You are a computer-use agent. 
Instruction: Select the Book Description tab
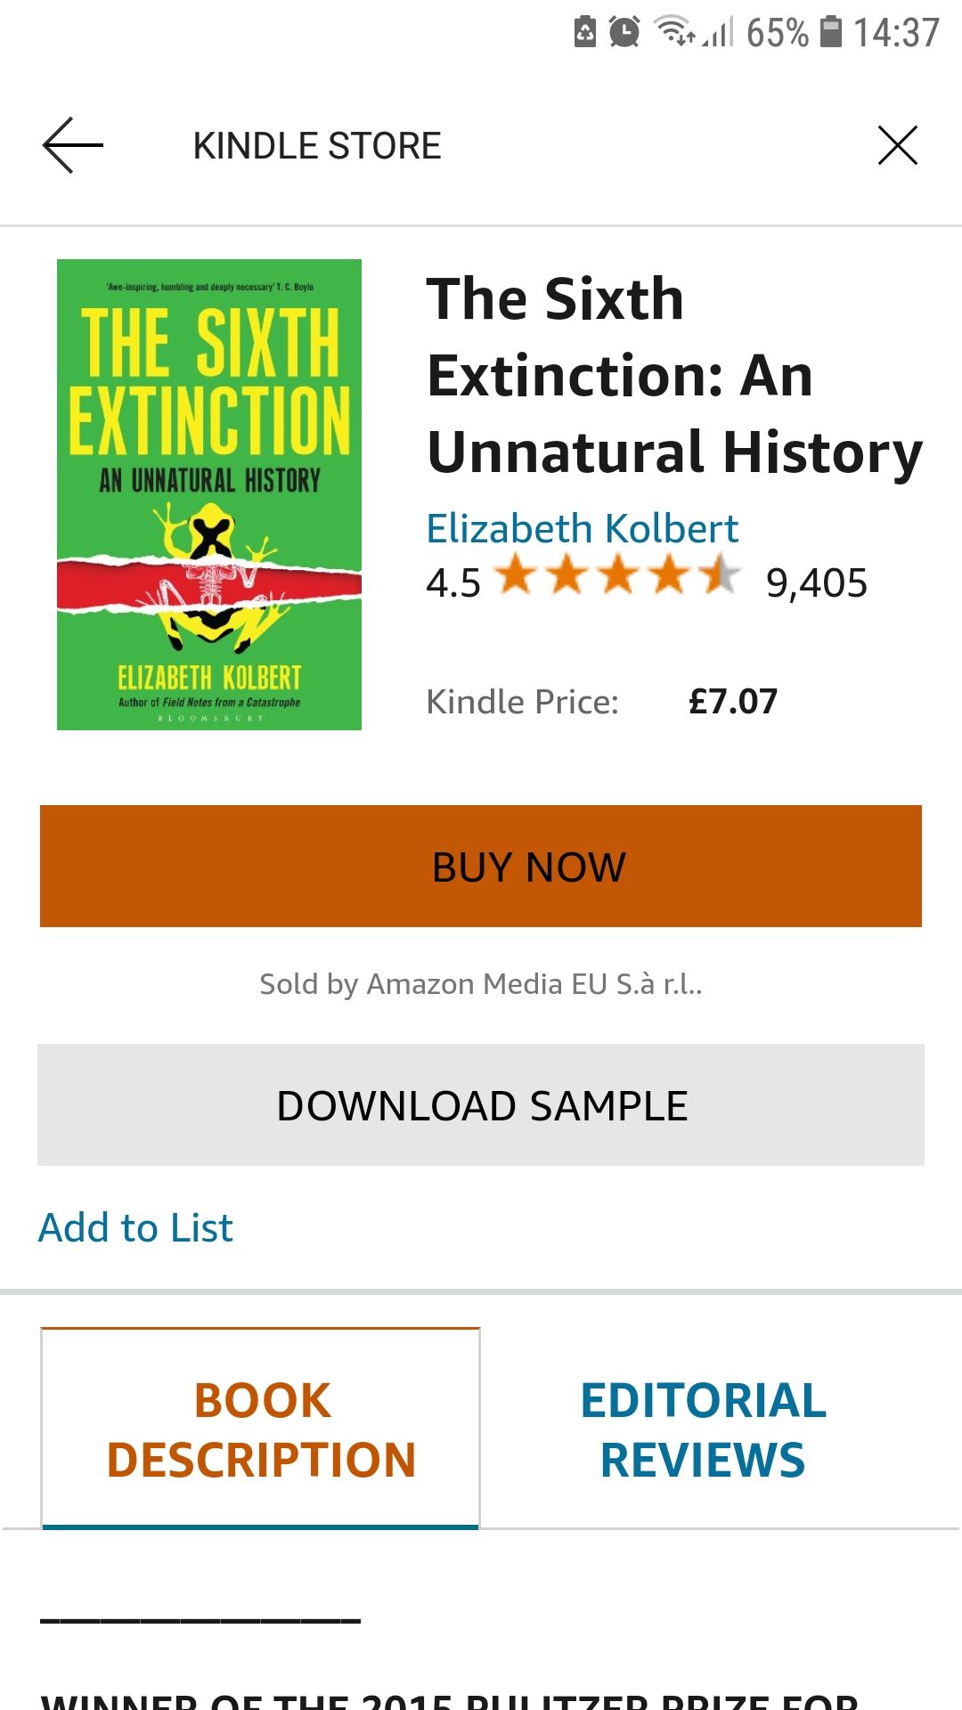(260, 1429)
